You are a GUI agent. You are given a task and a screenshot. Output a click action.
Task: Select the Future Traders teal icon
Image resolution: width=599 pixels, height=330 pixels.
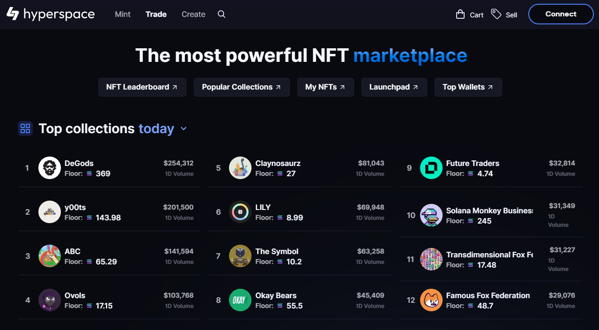click(431, 167)
